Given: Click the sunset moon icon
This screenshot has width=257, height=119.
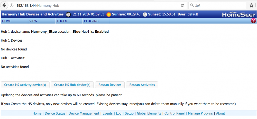Looking at the screenshot, I should pyautogui.click(x=145, y=15).
